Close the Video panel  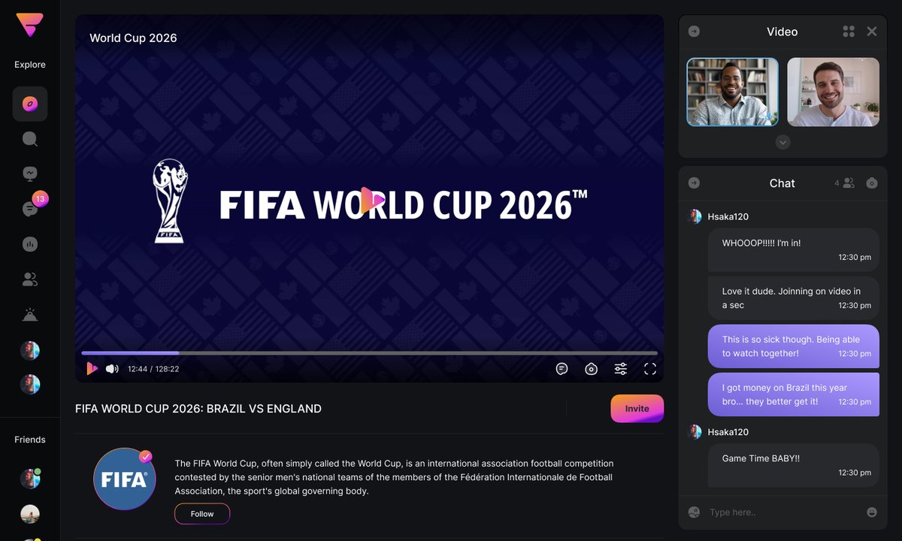872,32
